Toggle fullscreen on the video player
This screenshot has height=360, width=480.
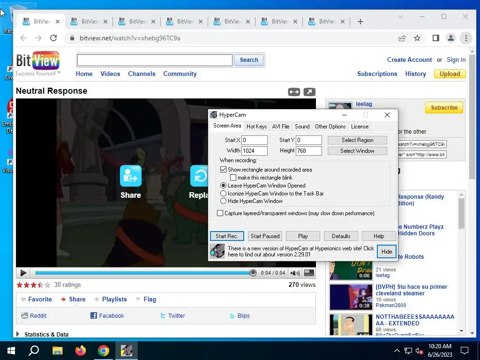pyautogui.click(x=309, y=273)
